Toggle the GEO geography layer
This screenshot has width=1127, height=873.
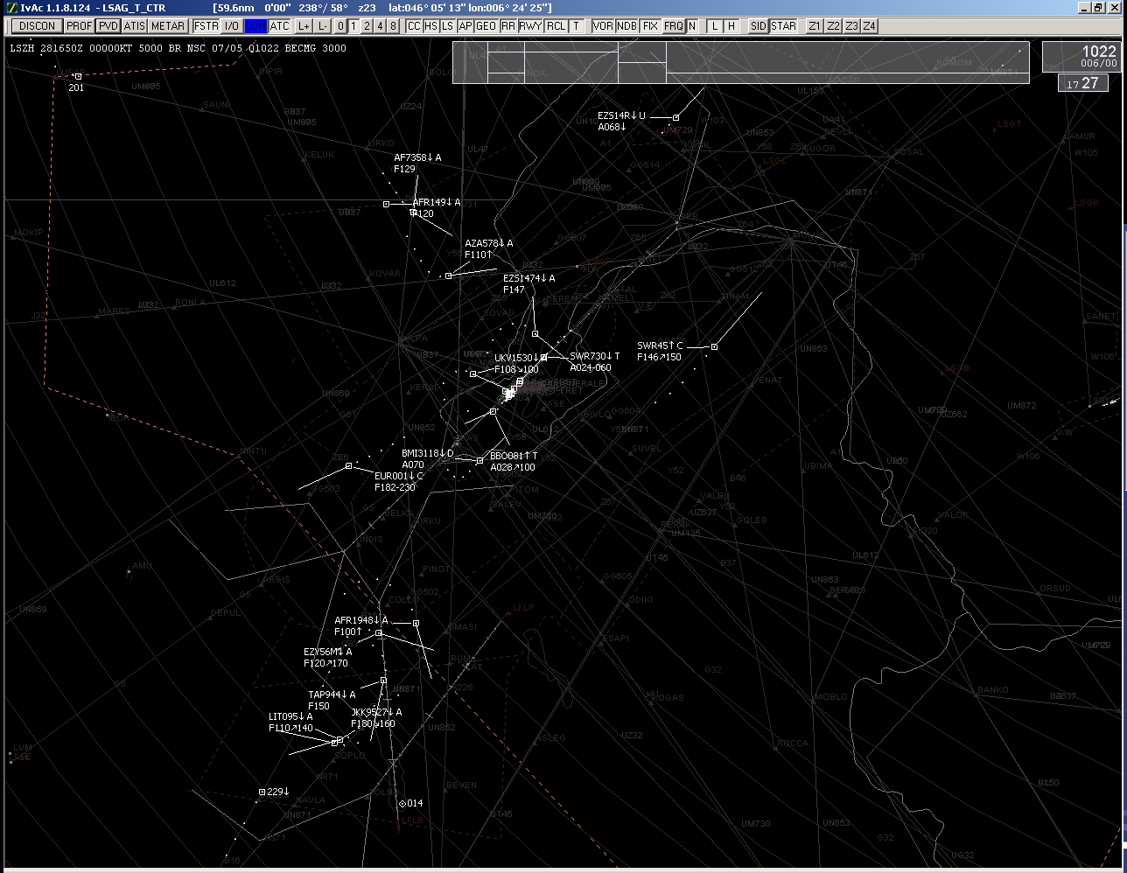coord(486,26)
